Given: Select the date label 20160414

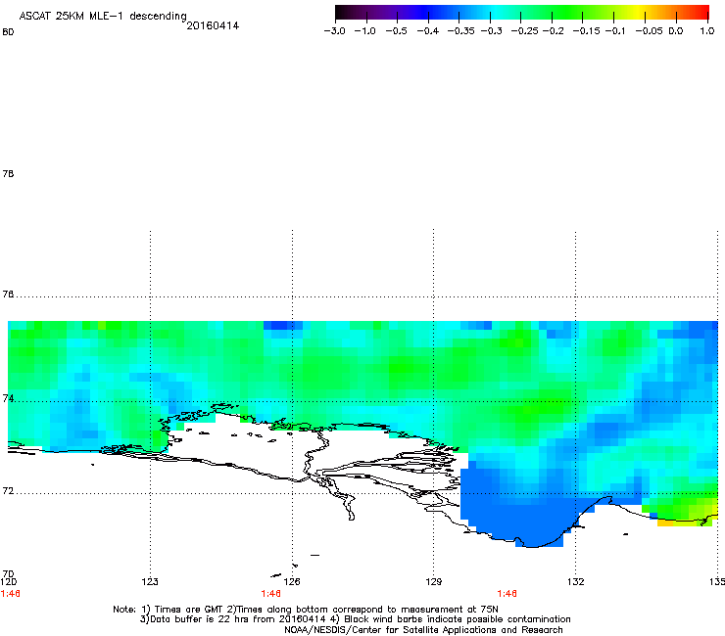Looking at the screenshot, I should (213, 25).
